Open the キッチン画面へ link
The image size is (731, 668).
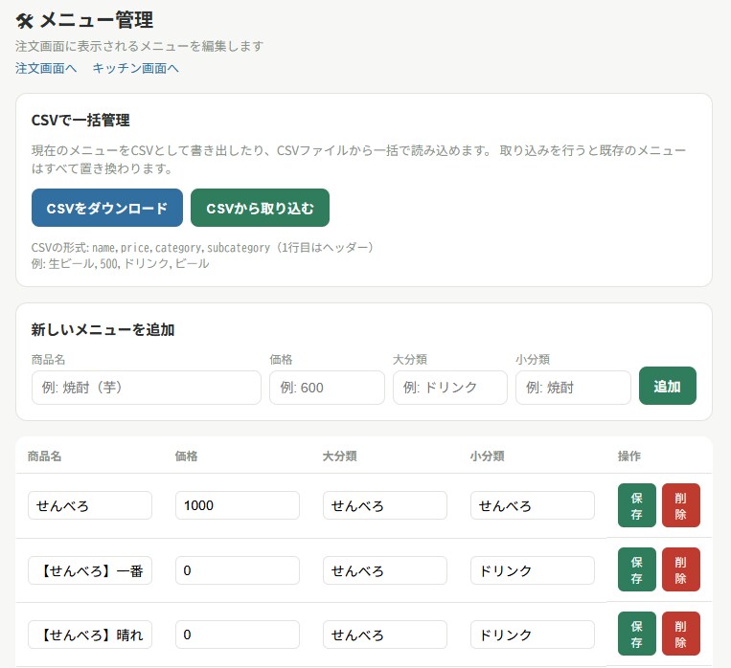tap(135, 69)
